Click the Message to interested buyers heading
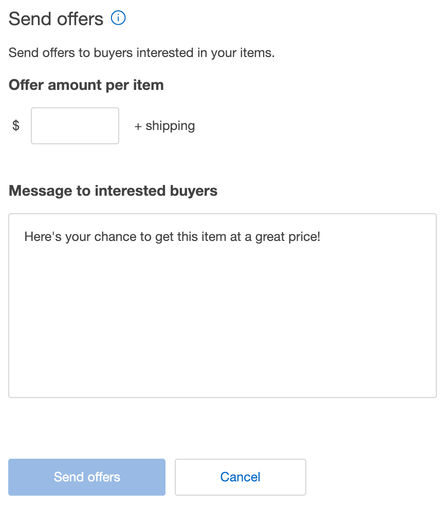 click(113, 191)
